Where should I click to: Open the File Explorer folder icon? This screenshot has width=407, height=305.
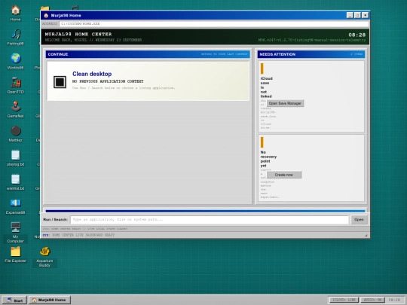click(x=15, y=255)
